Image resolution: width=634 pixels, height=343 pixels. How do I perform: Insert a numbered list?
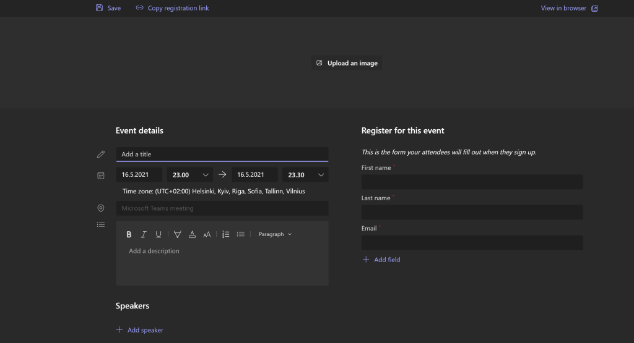click(x=225, y=234)
